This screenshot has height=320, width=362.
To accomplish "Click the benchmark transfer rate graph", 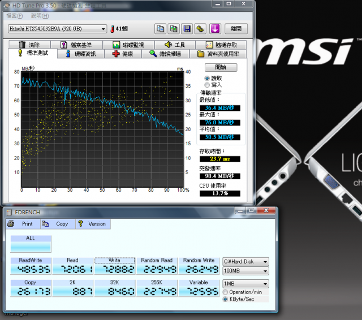I will coord(102,129).
